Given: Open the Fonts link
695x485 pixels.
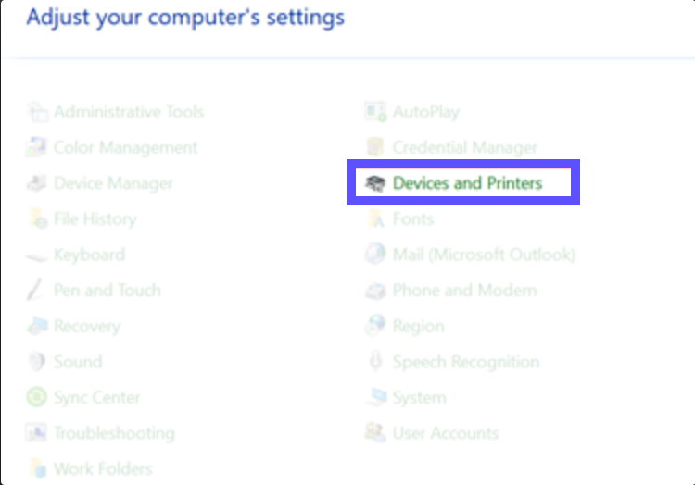Looking at the screenshot, I should click(413, 219).
